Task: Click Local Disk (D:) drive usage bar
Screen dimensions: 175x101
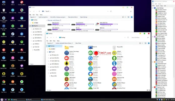Action: [x=85, y=24]
